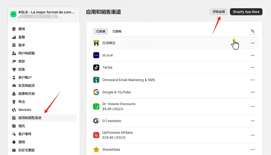Click the Omnisend app icon

tap(96, 80)
